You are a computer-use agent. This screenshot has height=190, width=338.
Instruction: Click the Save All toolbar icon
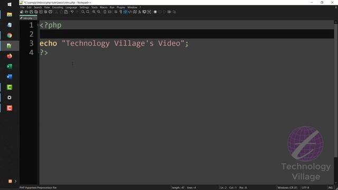tap(36, 12)
